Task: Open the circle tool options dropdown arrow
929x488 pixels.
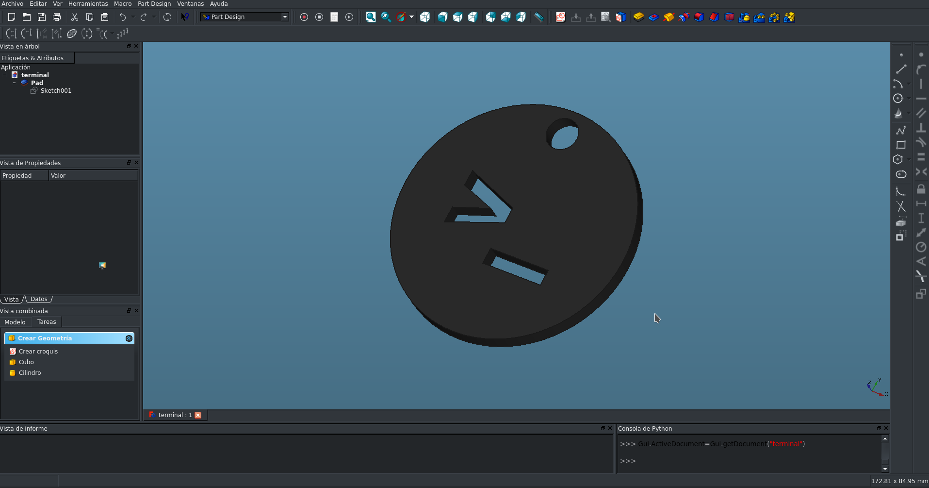Action: click(x=909, y=99)
